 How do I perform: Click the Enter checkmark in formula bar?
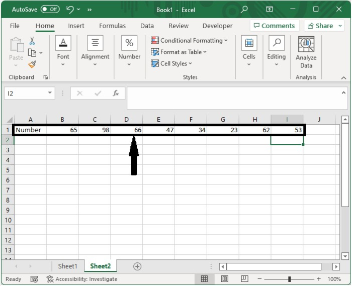coord(98,93)
